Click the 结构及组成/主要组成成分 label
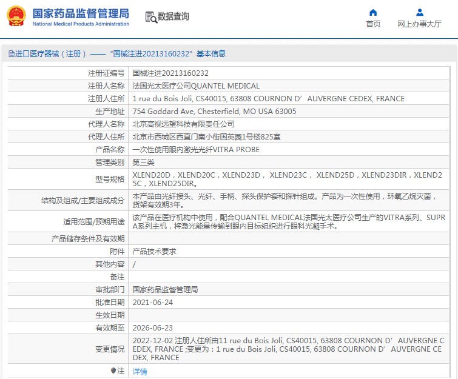This screenshot has width=458, height=379. pos(83,201)
